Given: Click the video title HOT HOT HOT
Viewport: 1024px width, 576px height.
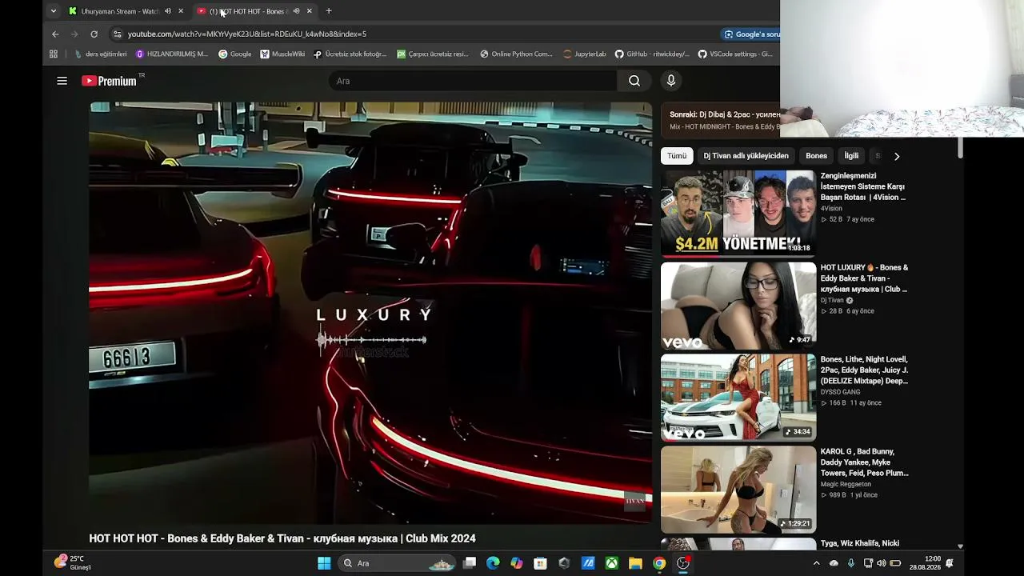Looking at the screenshot, I should [282, 538].
